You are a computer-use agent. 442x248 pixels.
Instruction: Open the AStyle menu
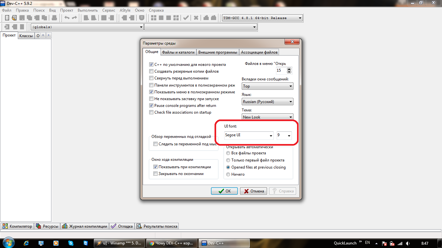point(125,10)
